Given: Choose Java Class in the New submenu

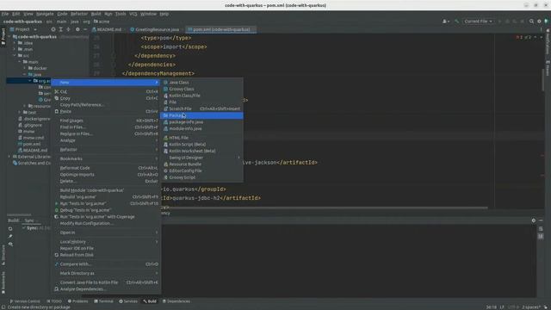Looking at the screenshot, I should pos(201,83).
